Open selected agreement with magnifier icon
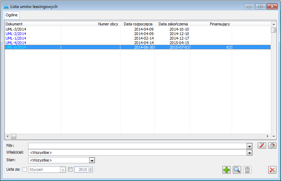 tap(237, 170)
